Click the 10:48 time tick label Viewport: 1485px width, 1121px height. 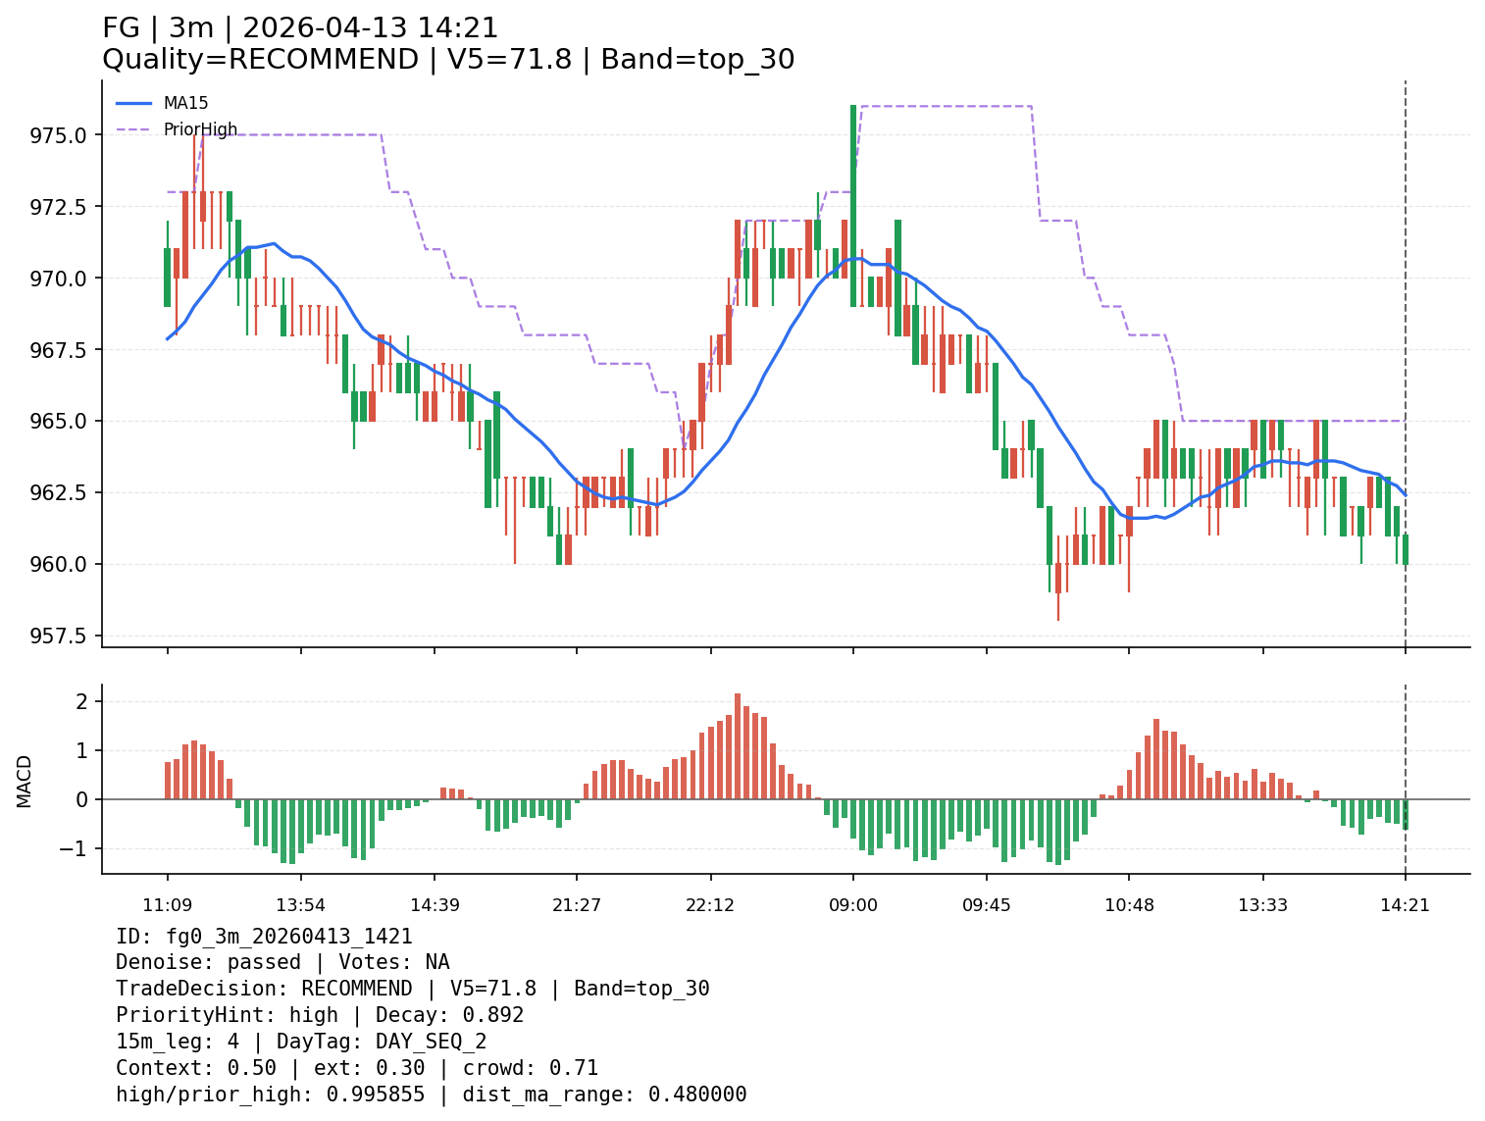tap(1129, 904)
